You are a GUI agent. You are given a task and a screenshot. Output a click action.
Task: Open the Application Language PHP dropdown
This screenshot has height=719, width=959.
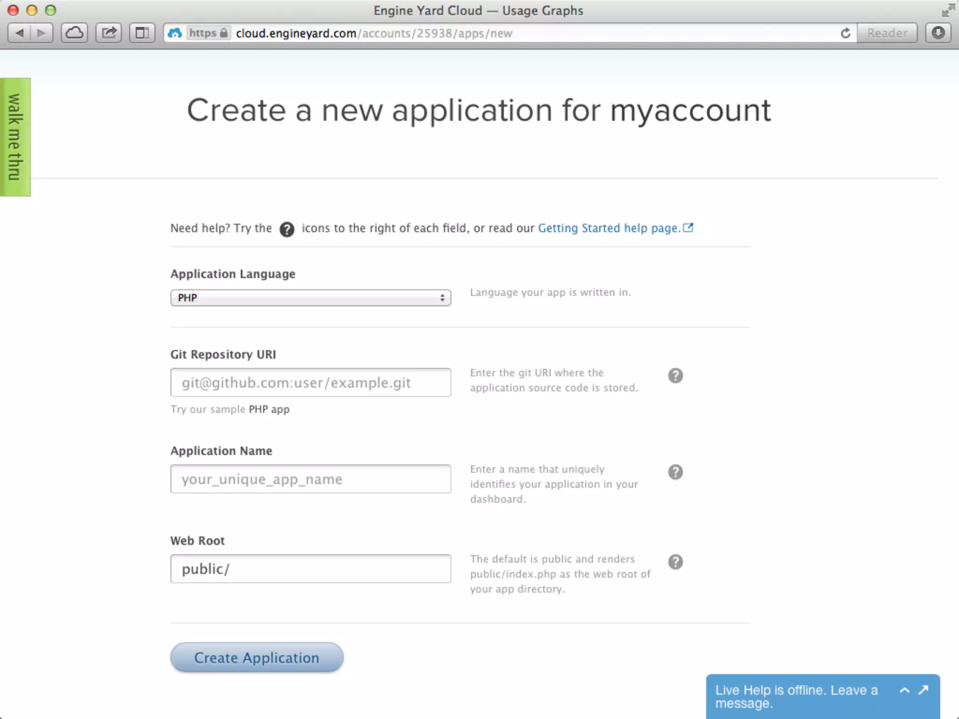click(x=310, y=298)
